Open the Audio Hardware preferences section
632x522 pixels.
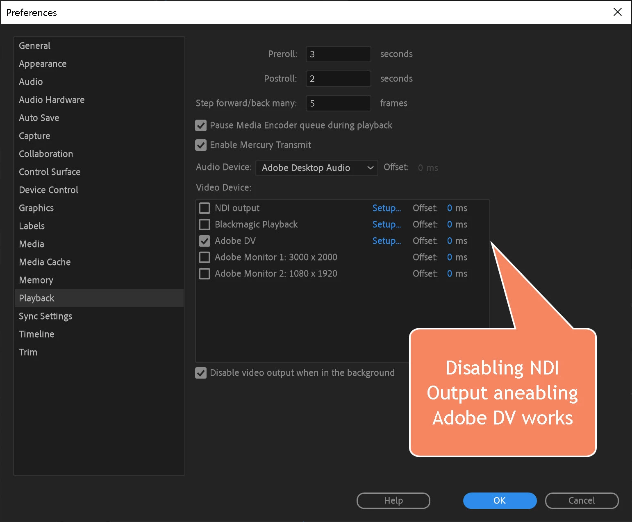click(99, 100)
